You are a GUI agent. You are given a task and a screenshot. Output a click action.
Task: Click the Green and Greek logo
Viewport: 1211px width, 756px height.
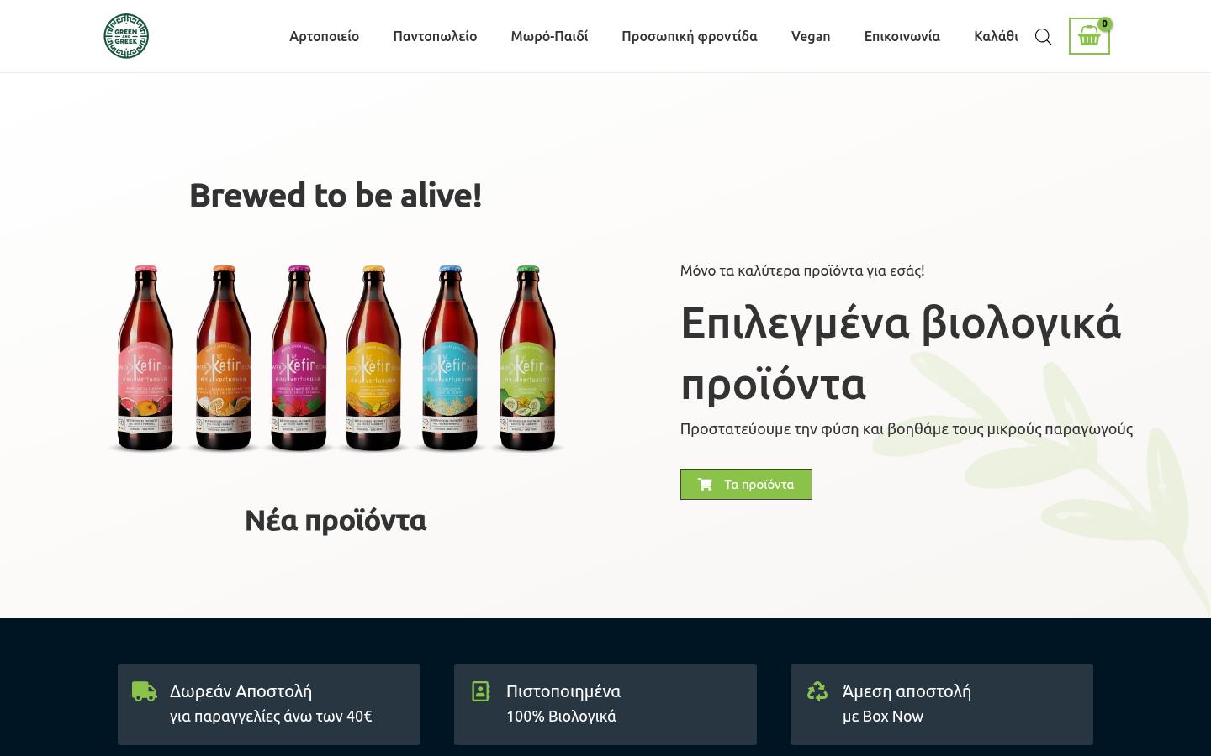coord(126,36)
